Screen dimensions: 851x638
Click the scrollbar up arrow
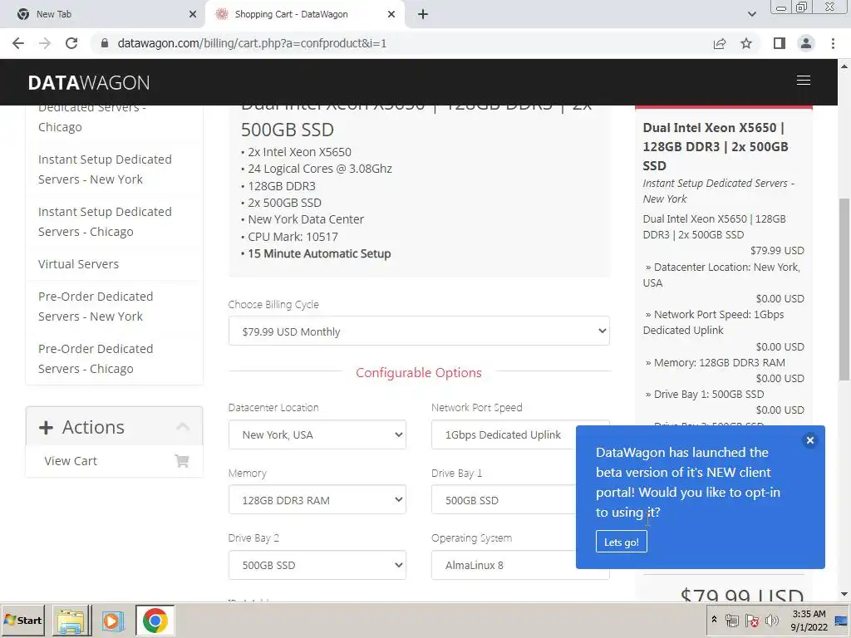pos(844,66)
